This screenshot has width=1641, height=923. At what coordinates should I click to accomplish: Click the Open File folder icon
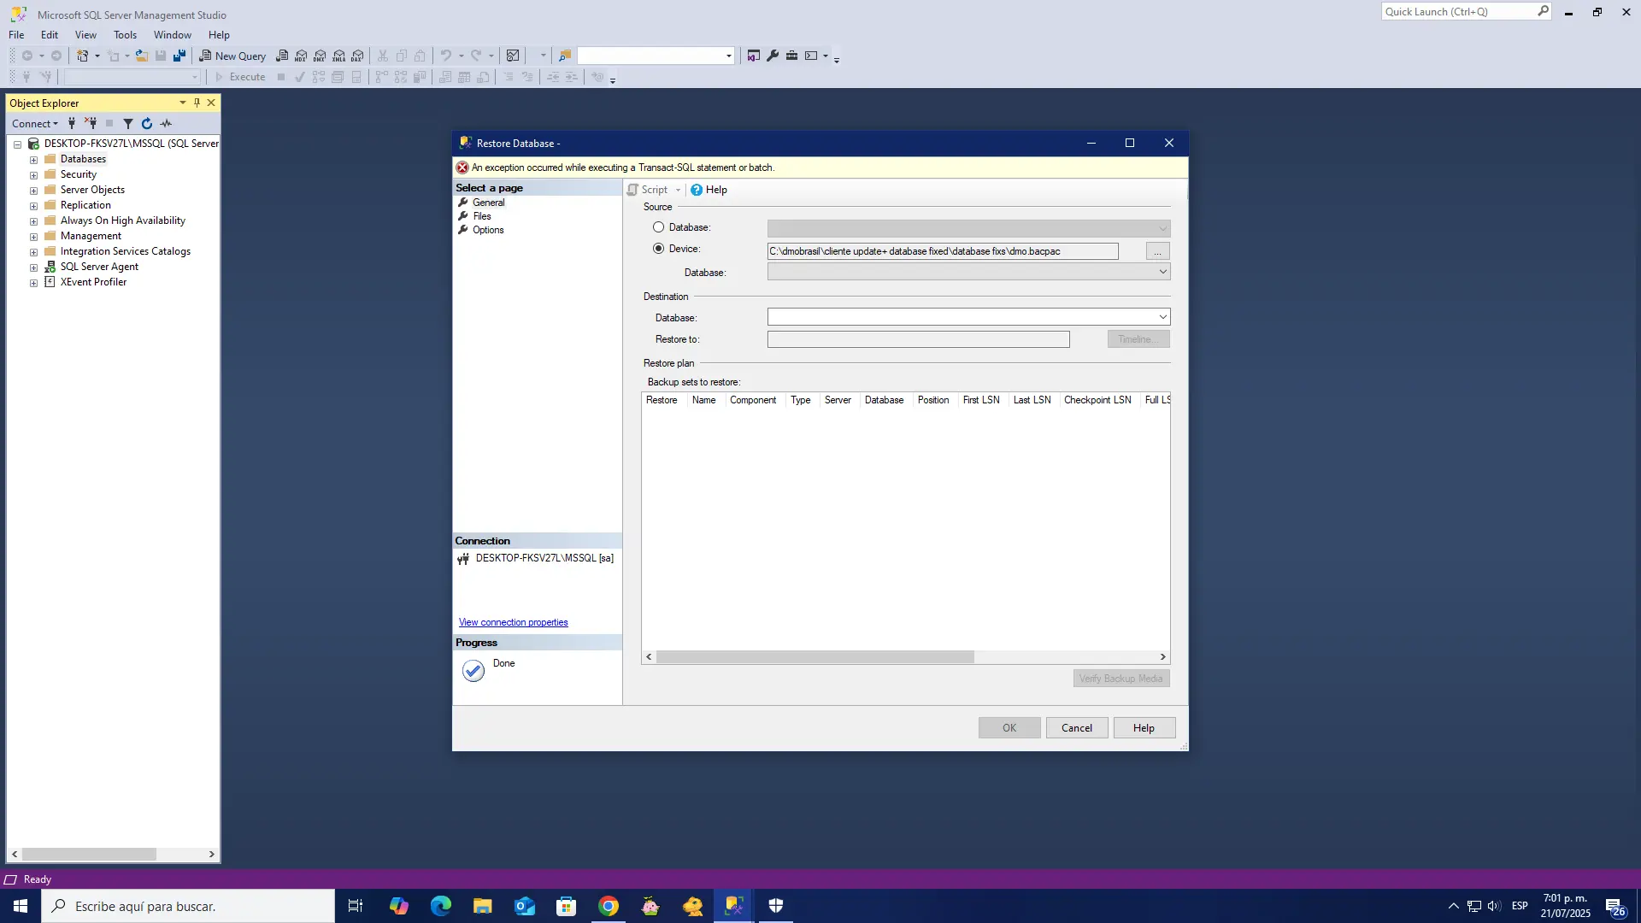coord(142,56)
